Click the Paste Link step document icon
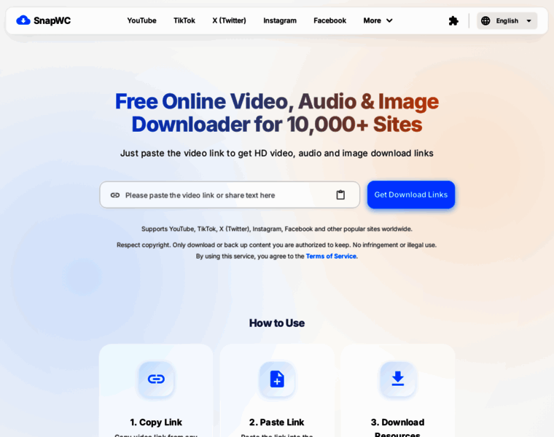This screenshot has height=437, width=554. 277,379
